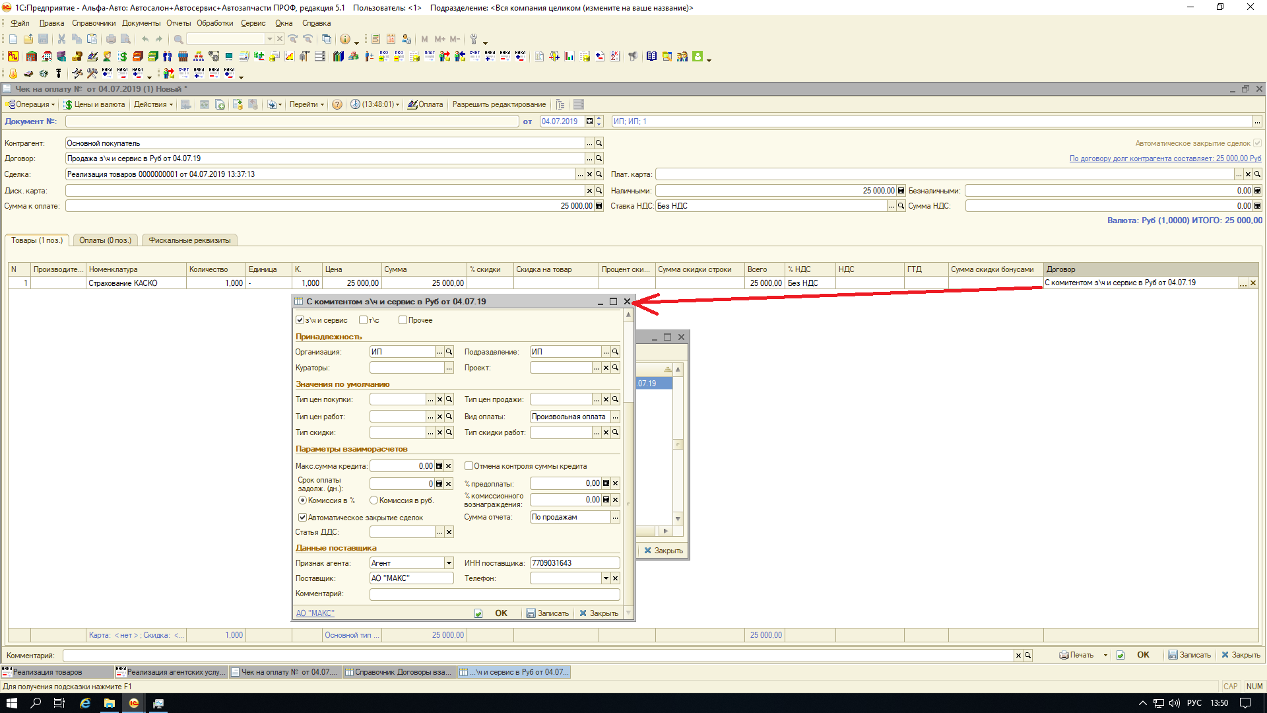Click the Комментарий field in contract dialog
Viewport: 1267px width, 713px height.
[x=494, y=594]
